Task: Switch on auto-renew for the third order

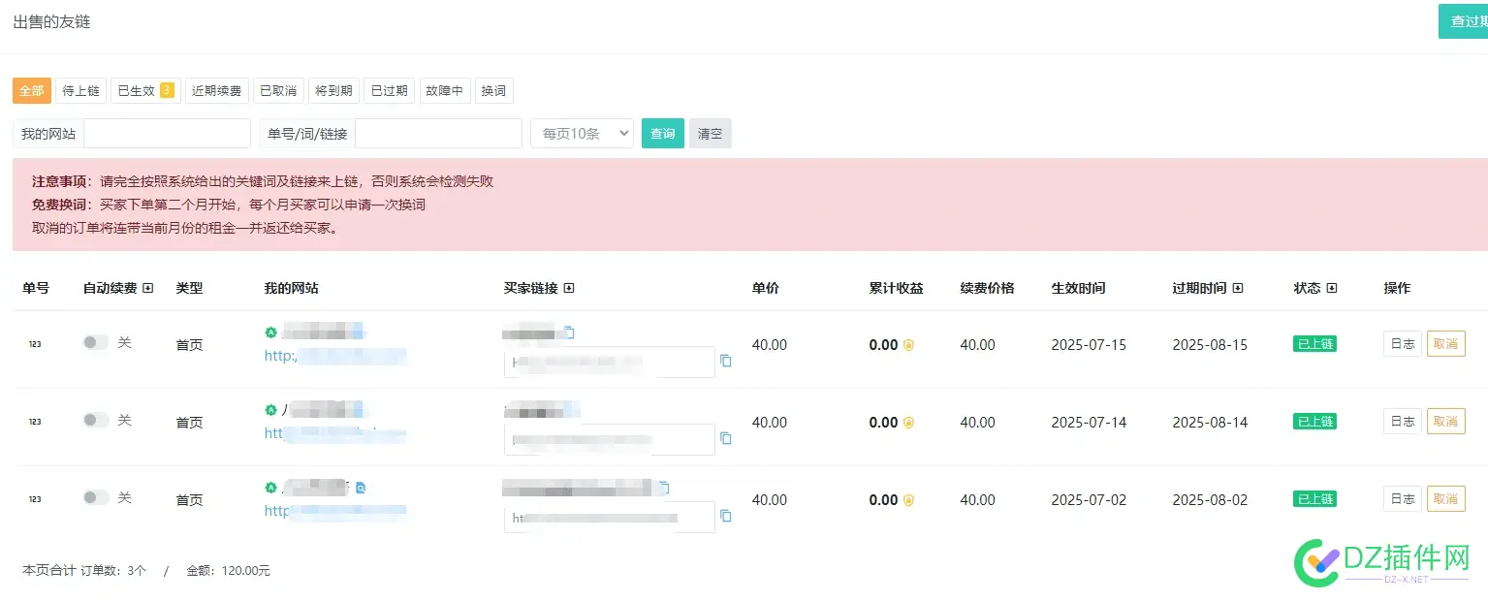Action: click(x=94, y=498)
